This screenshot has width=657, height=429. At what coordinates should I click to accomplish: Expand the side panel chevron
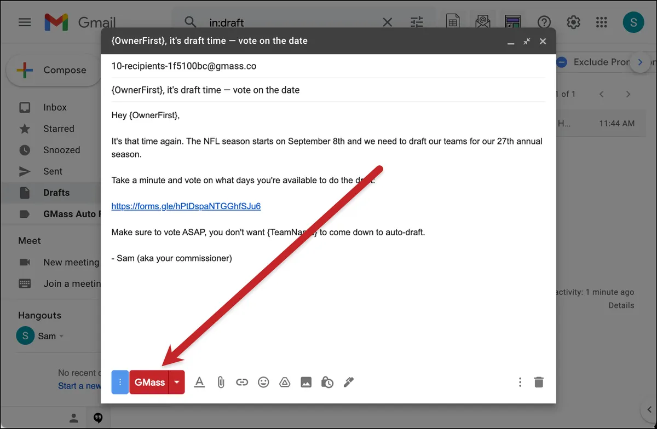650,409
